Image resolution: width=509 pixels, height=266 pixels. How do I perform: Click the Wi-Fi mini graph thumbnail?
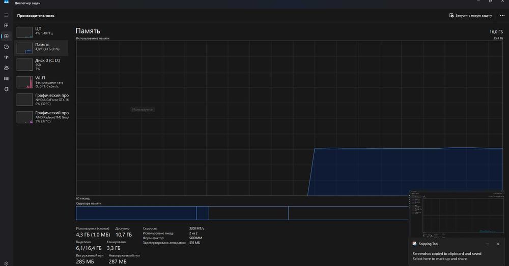tap(24, 82)
